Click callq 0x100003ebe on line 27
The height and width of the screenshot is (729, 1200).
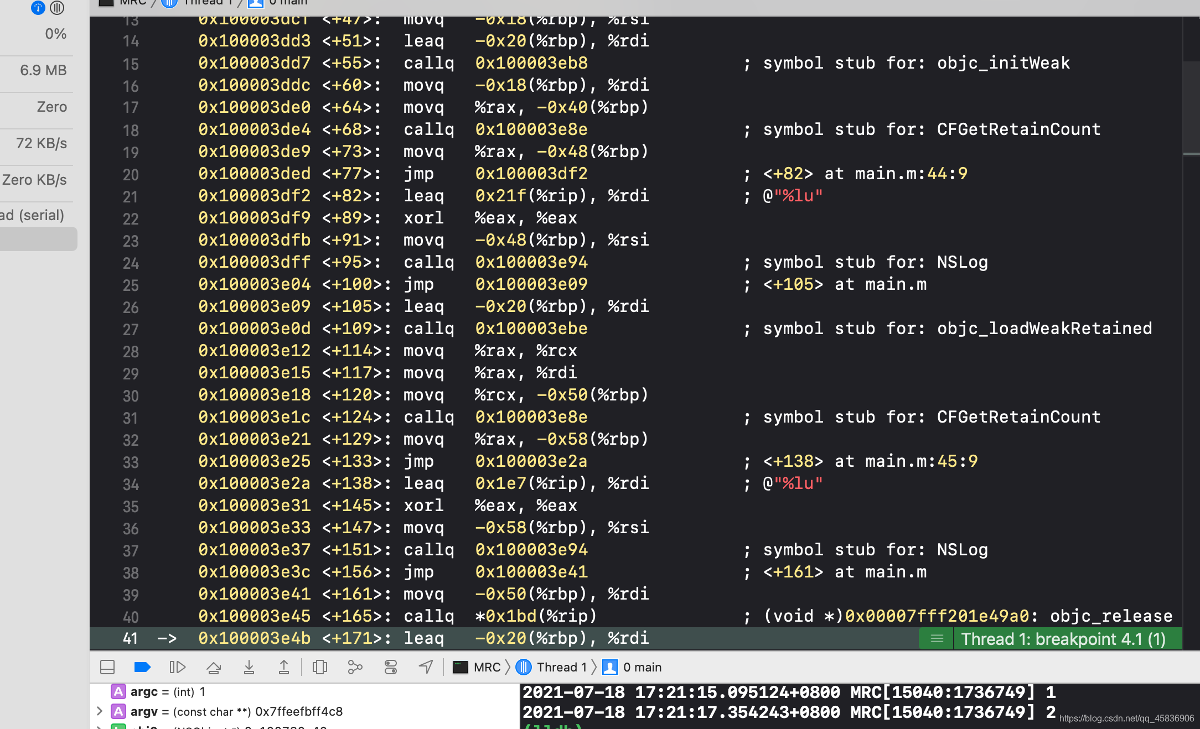point(495,329)
